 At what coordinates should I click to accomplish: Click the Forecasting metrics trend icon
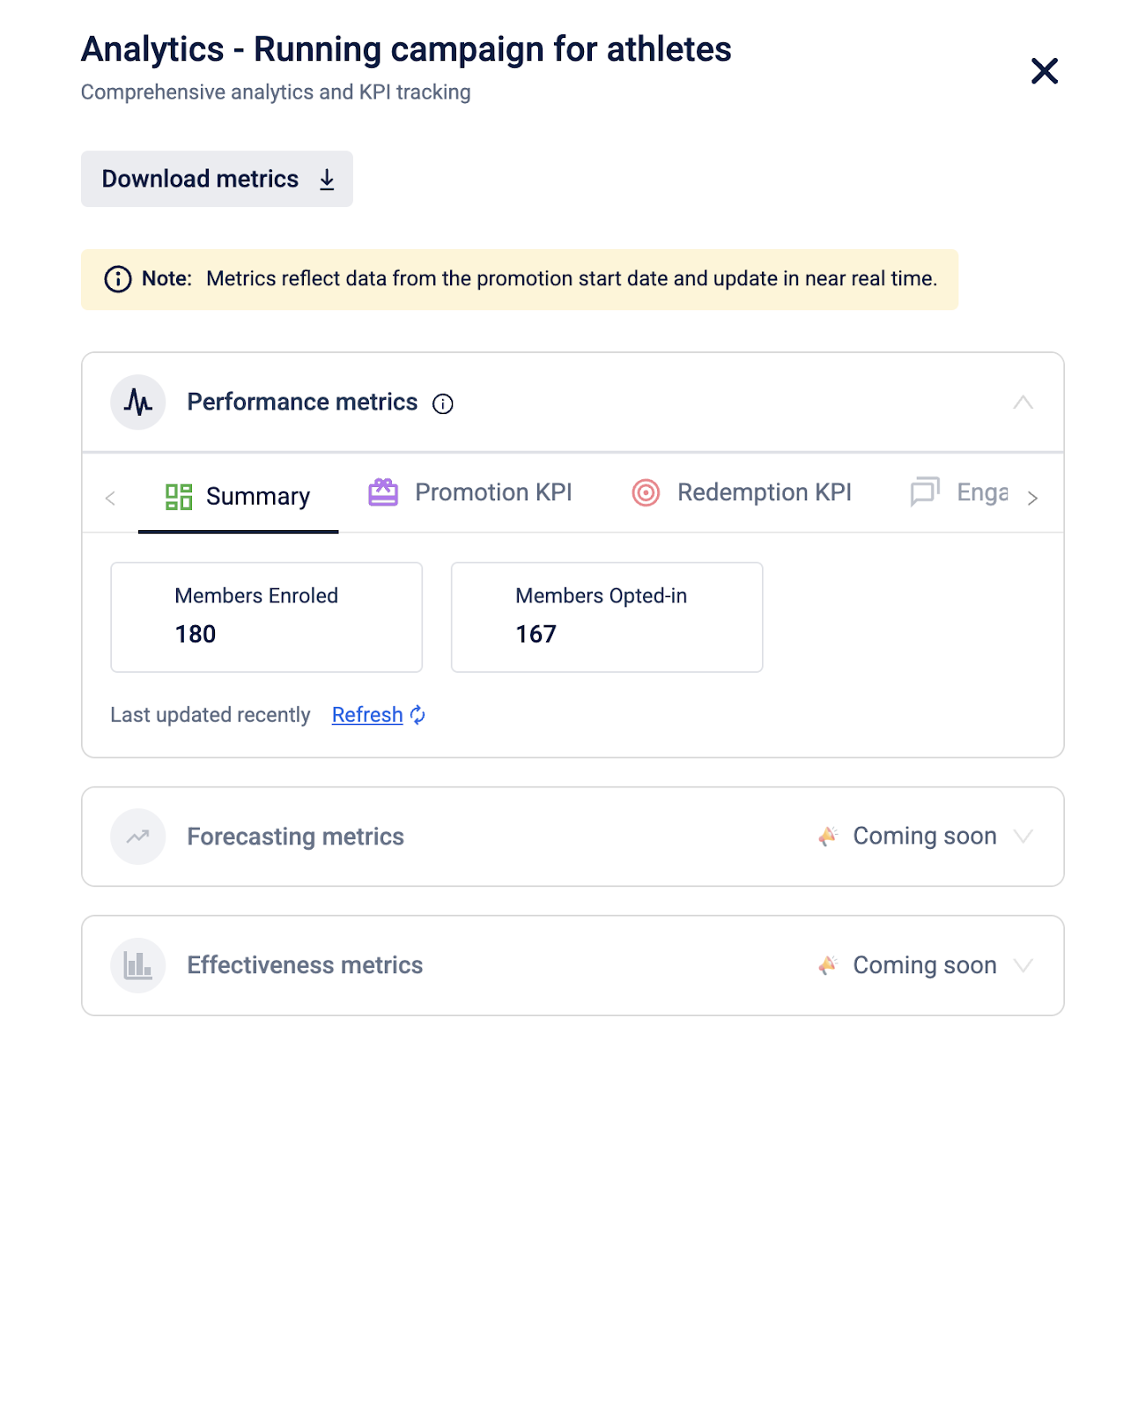tap(138, 837)
